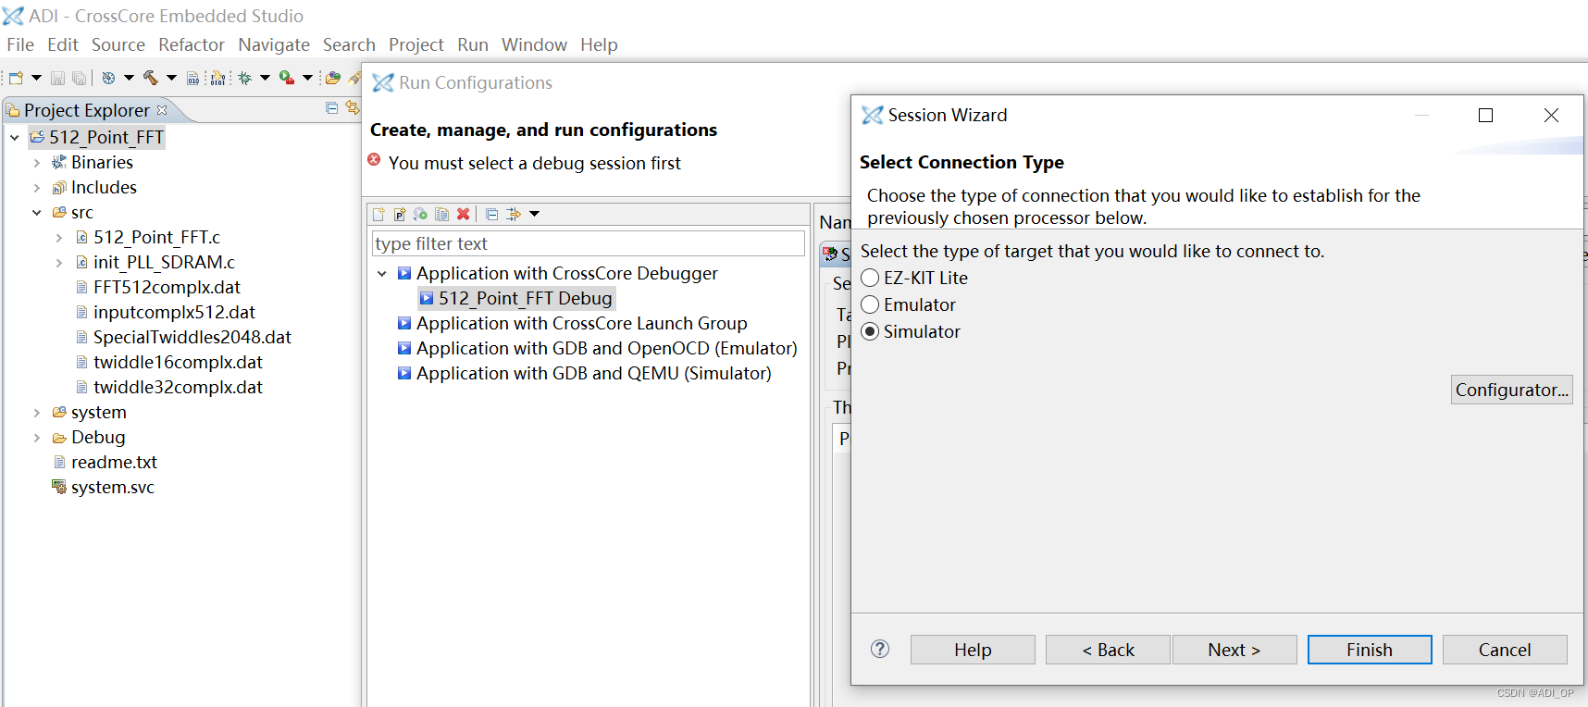Click the < Back button
Viewport: 1588px width, 707px height.
(1108, 650)
